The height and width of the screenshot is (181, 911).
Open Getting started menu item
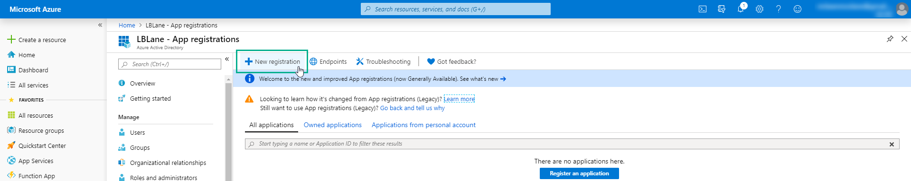(150, 98)
